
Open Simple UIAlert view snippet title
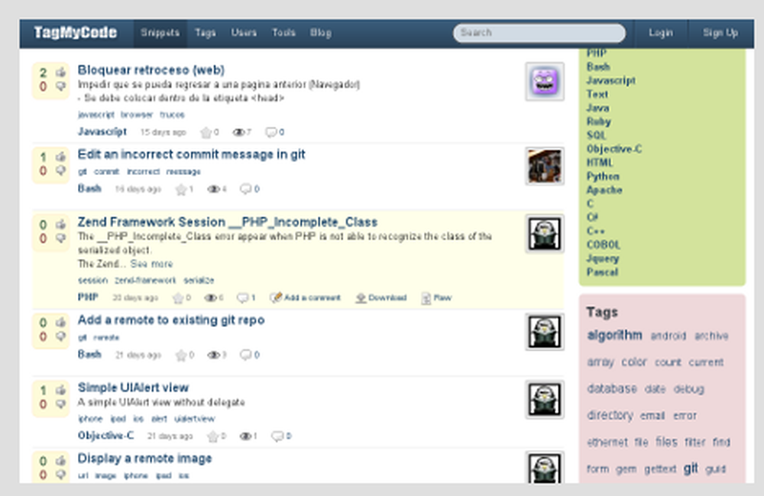(x=133, y=387)
